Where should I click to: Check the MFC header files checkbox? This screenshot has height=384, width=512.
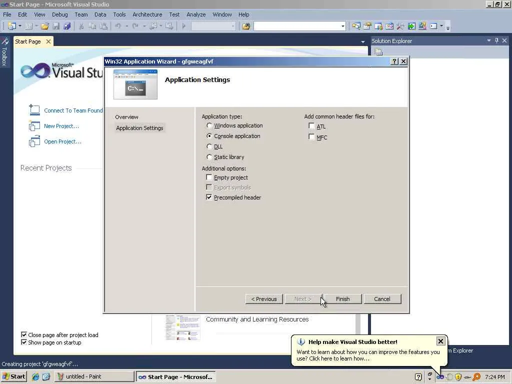[311, 137]
